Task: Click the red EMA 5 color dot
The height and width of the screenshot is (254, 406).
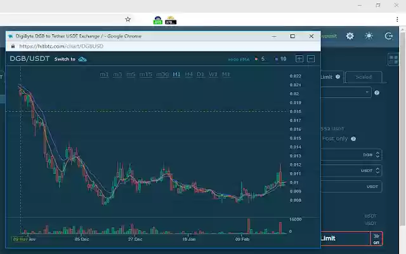Action: click(x=256, y=59)
